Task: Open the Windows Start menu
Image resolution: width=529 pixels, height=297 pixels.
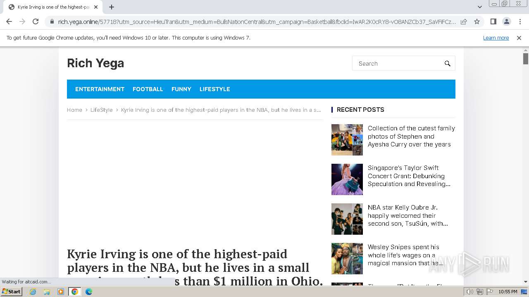Action: tap(12, 291)
